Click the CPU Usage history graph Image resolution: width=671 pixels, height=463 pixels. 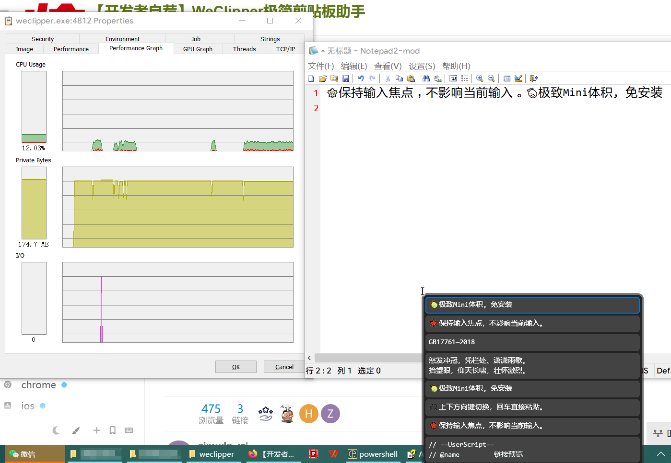[x=178, y=111]
